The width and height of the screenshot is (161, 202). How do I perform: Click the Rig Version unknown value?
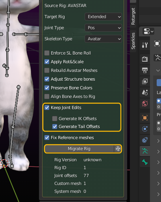pyautogui.click(x=93, y=160)
